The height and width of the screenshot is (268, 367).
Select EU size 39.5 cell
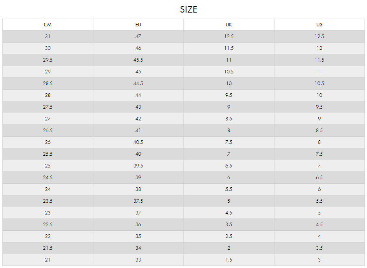138,166
